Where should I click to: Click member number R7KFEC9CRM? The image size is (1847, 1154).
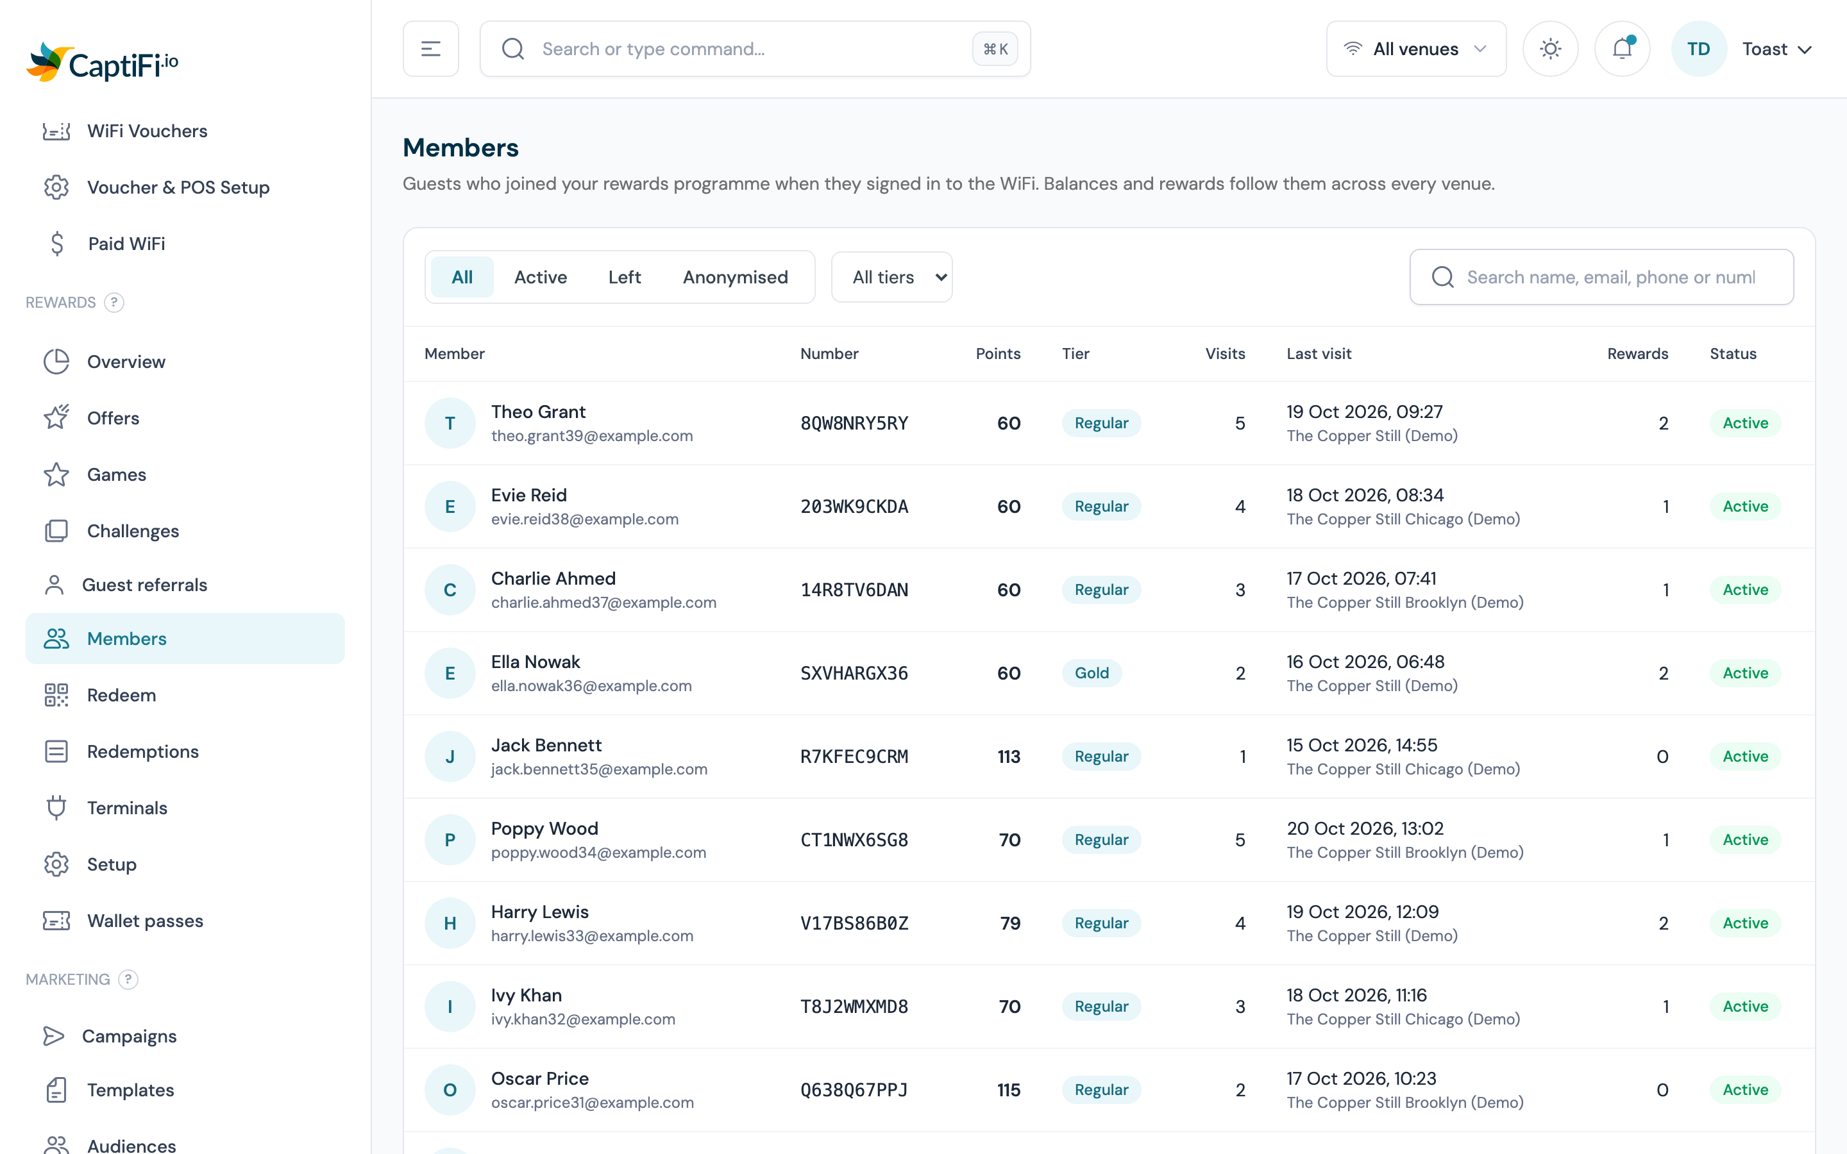(x=854, y=757)
